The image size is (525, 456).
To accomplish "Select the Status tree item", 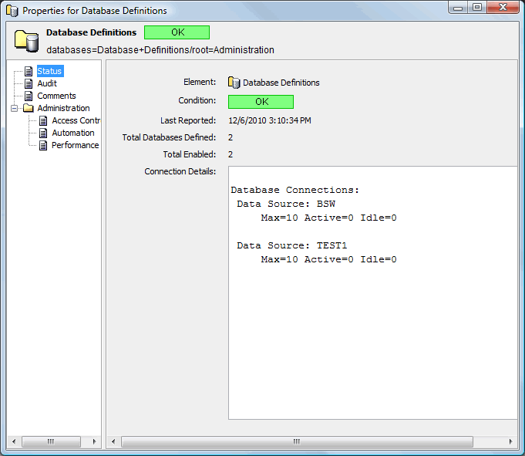I will click(50, 71).
